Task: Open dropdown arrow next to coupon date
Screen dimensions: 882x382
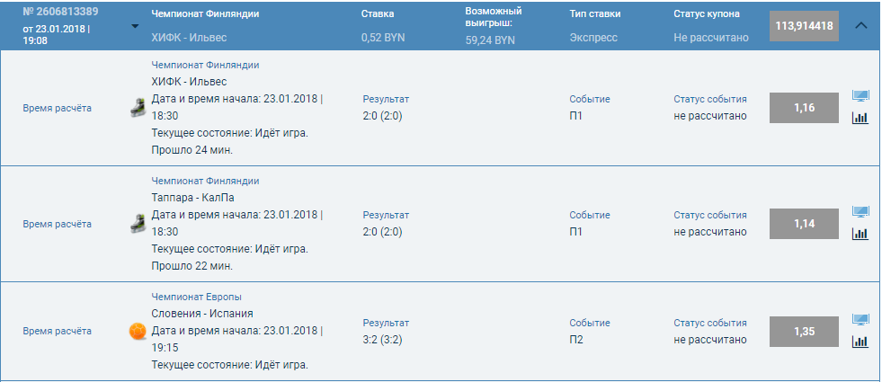Action: click(x=135, y=26)
